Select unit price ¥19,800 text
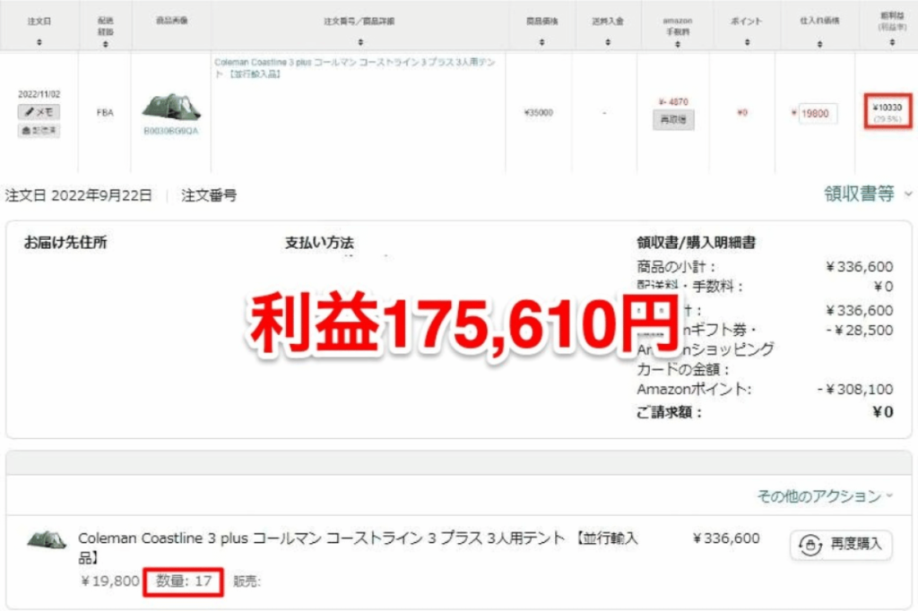The width and height of the screenshot is (918, 611). (x=110, y=581)
